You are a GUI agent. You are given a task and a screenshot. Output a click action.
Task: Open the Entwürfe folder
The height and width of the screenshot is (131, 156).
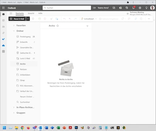(x=24, y=42)
